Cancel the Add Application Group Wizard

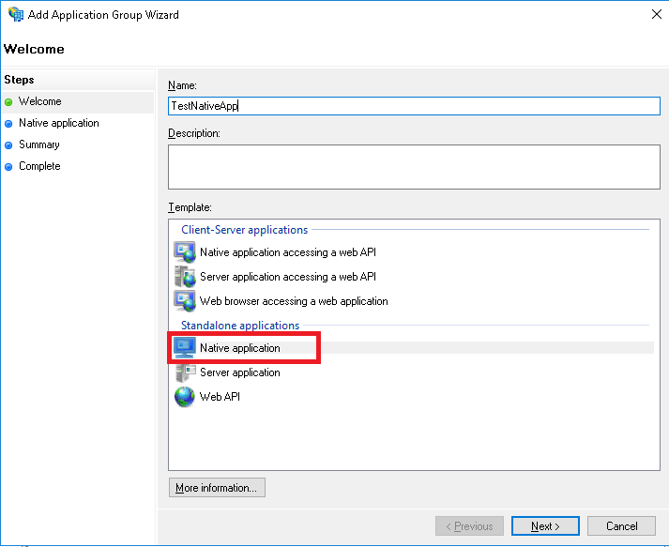621,526
